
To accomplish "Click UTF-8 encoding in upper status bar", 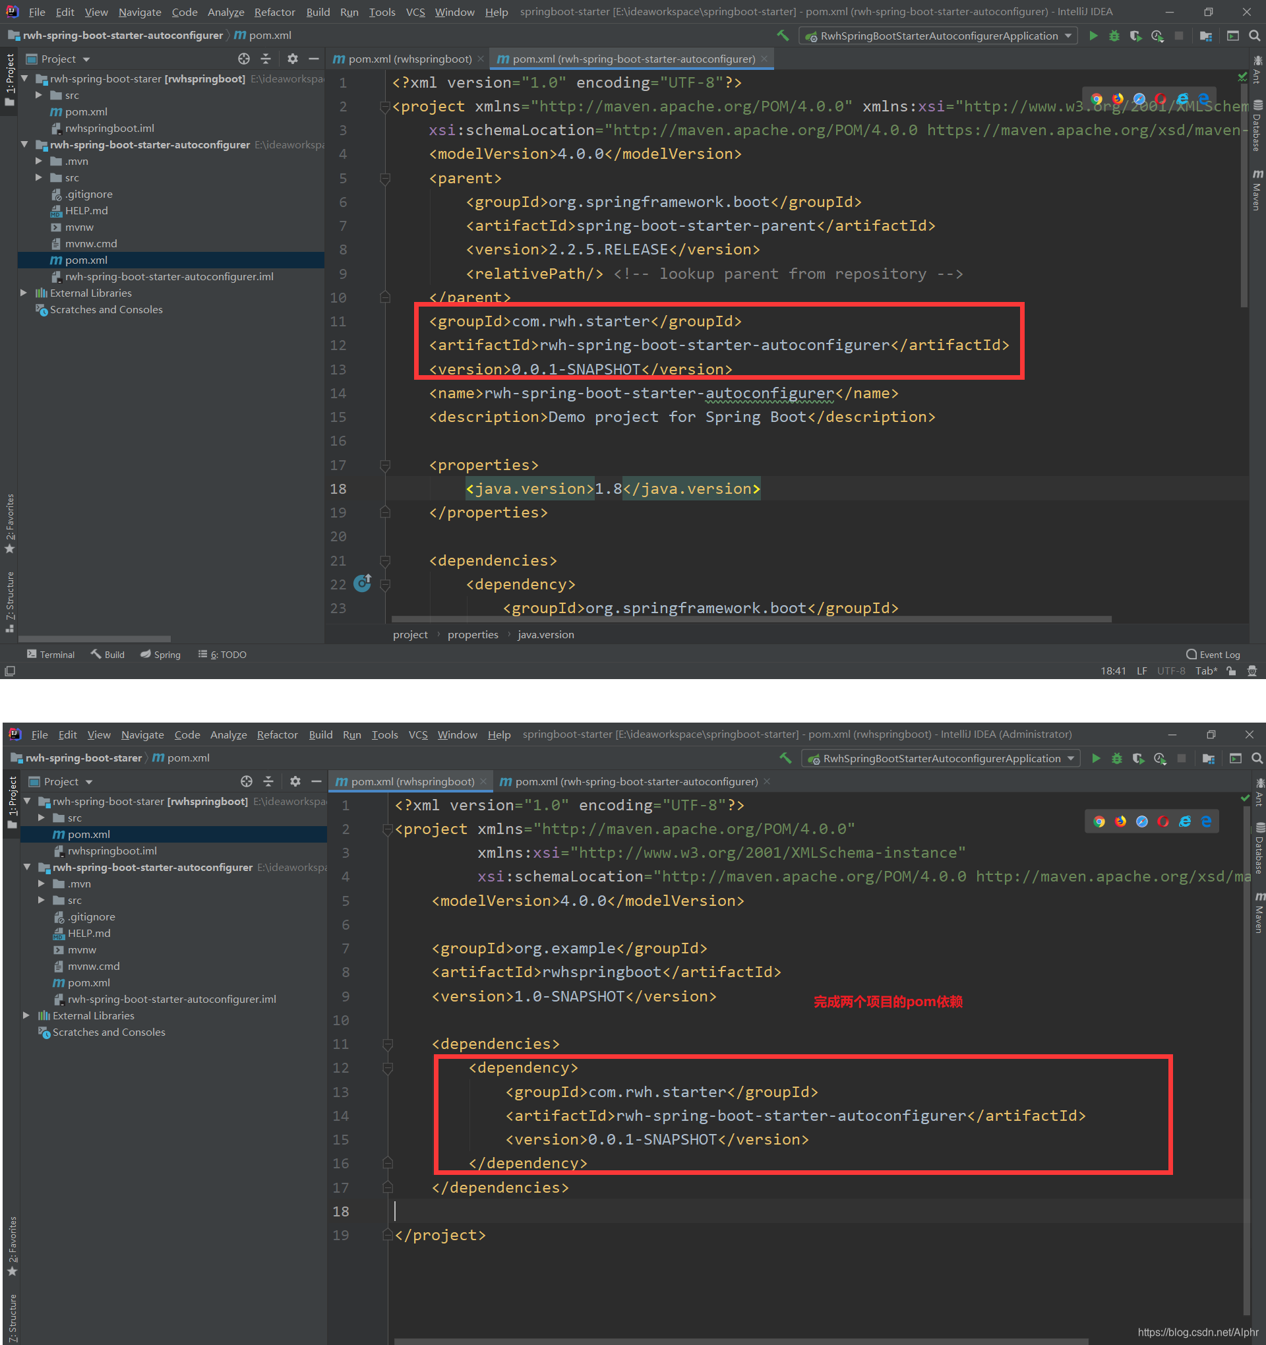I will click(x=1171, y=671).
